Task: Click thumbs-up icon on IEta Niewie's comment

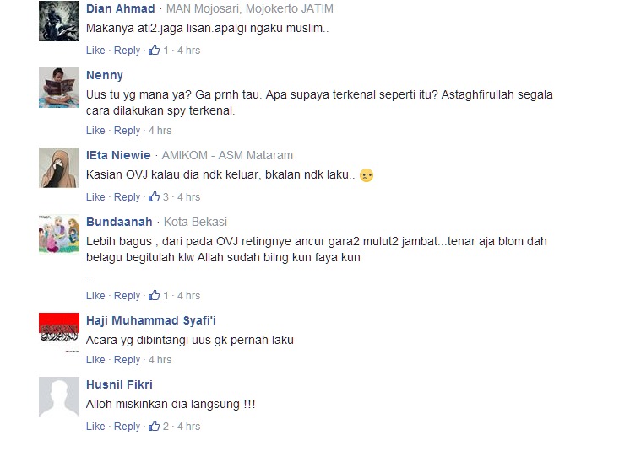Action: (154, 196)
